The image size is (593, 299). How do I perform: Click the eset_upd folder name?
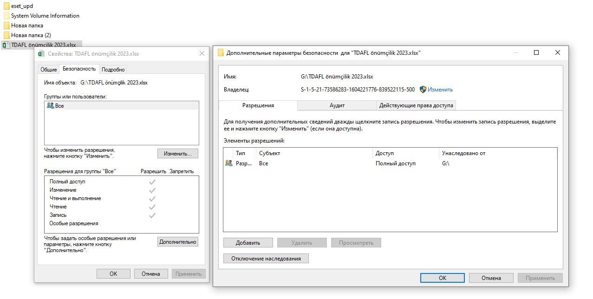(x=22, y=6)
